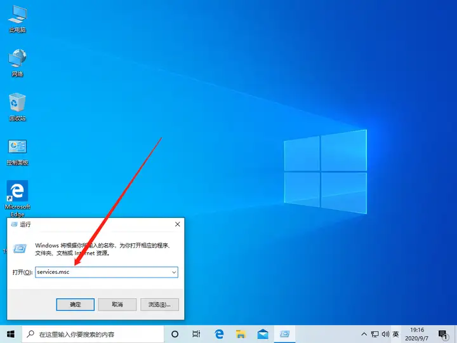Screen dimensions: 457x343
Task: Open the Mail app in taskbar
Action: tap(263, 334)
